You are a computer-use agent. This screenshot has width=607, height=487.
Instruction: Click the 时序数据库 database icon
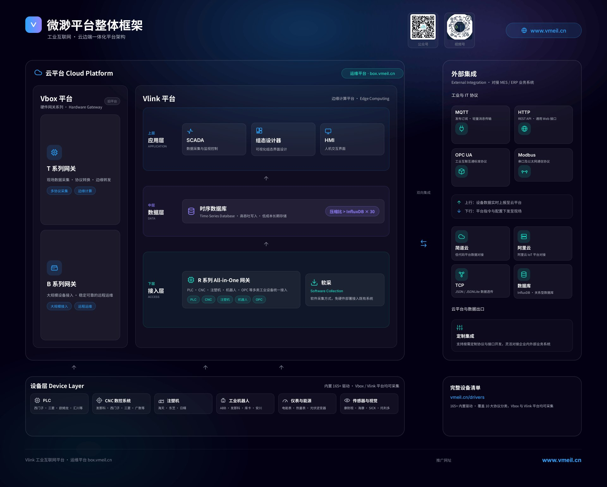pos(191,211)
